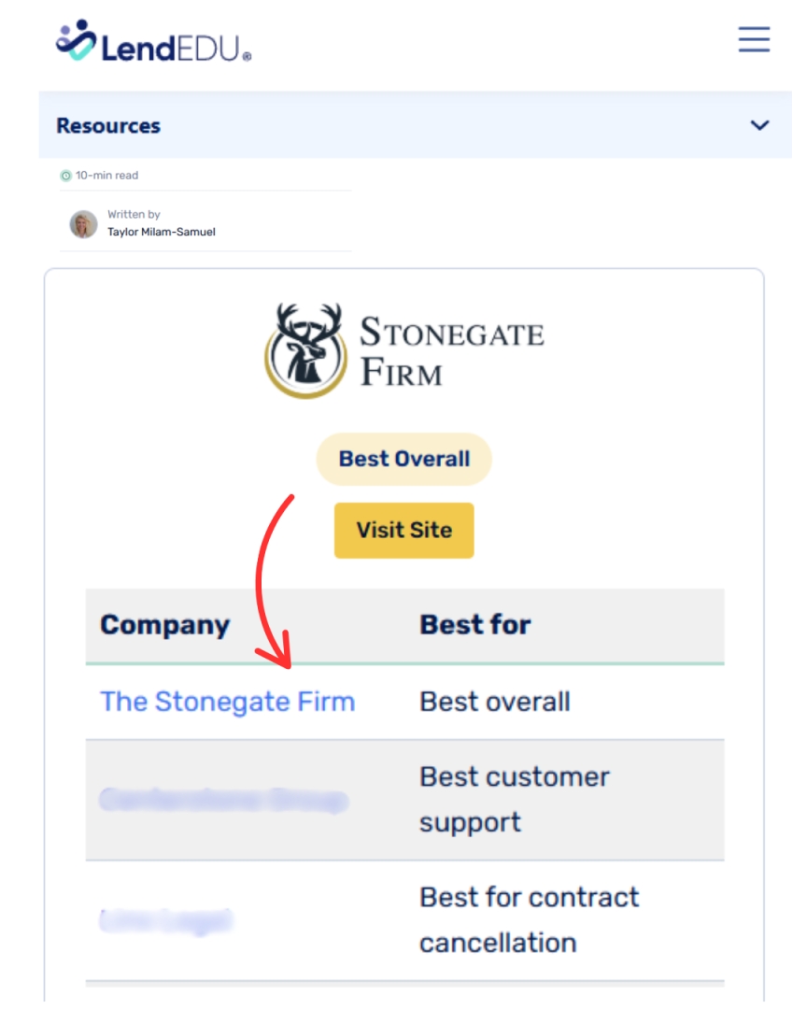Expand the Resources chevron

(x=760, y=125)
